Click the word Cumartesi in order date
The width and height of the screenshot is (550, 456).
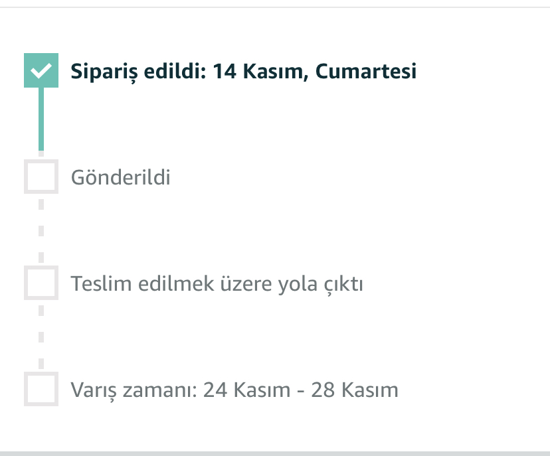pyautogui.click(x=366, y=71)
